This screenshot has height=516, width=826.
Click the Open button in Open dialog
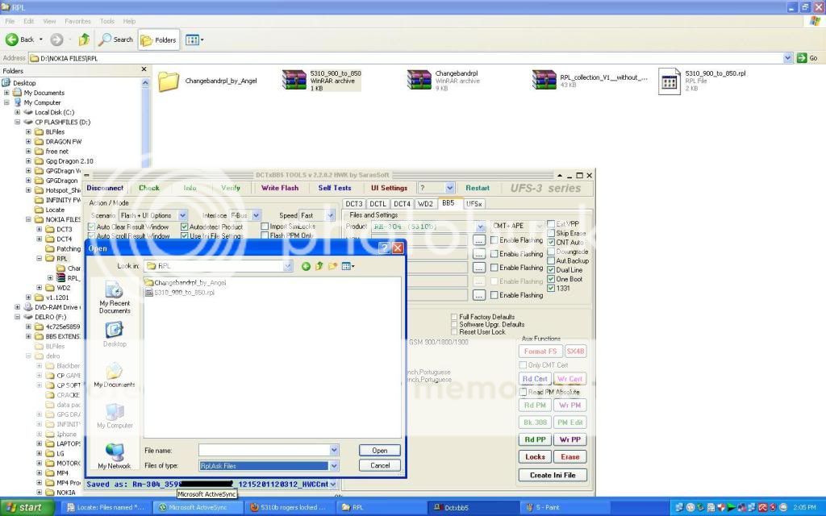(x=379, y=451)
